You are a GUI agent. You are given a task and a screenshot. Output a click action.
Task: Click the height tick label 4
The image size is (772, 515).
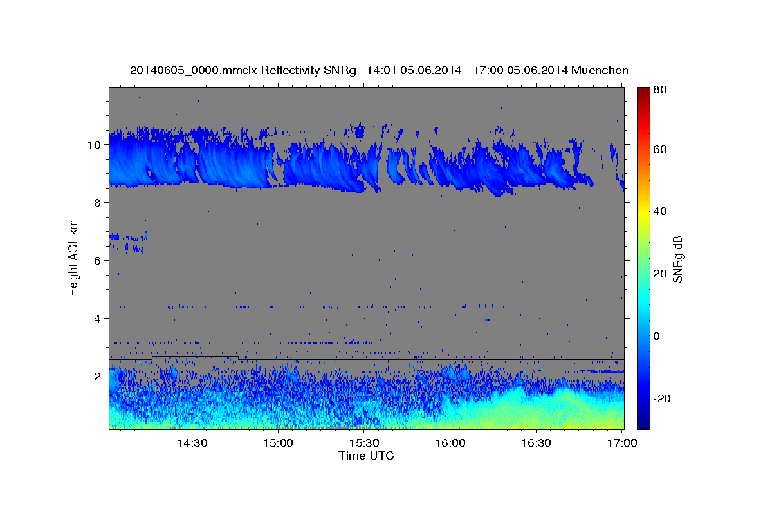coord(98,318)
